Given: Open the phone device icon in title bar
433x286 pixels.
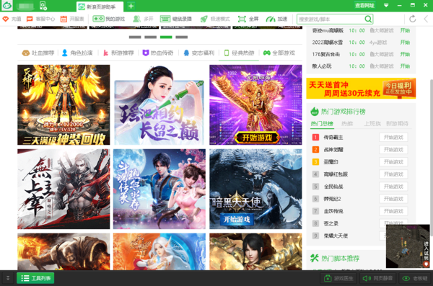Looking at the screenshot, I should (x=43, y=6).
